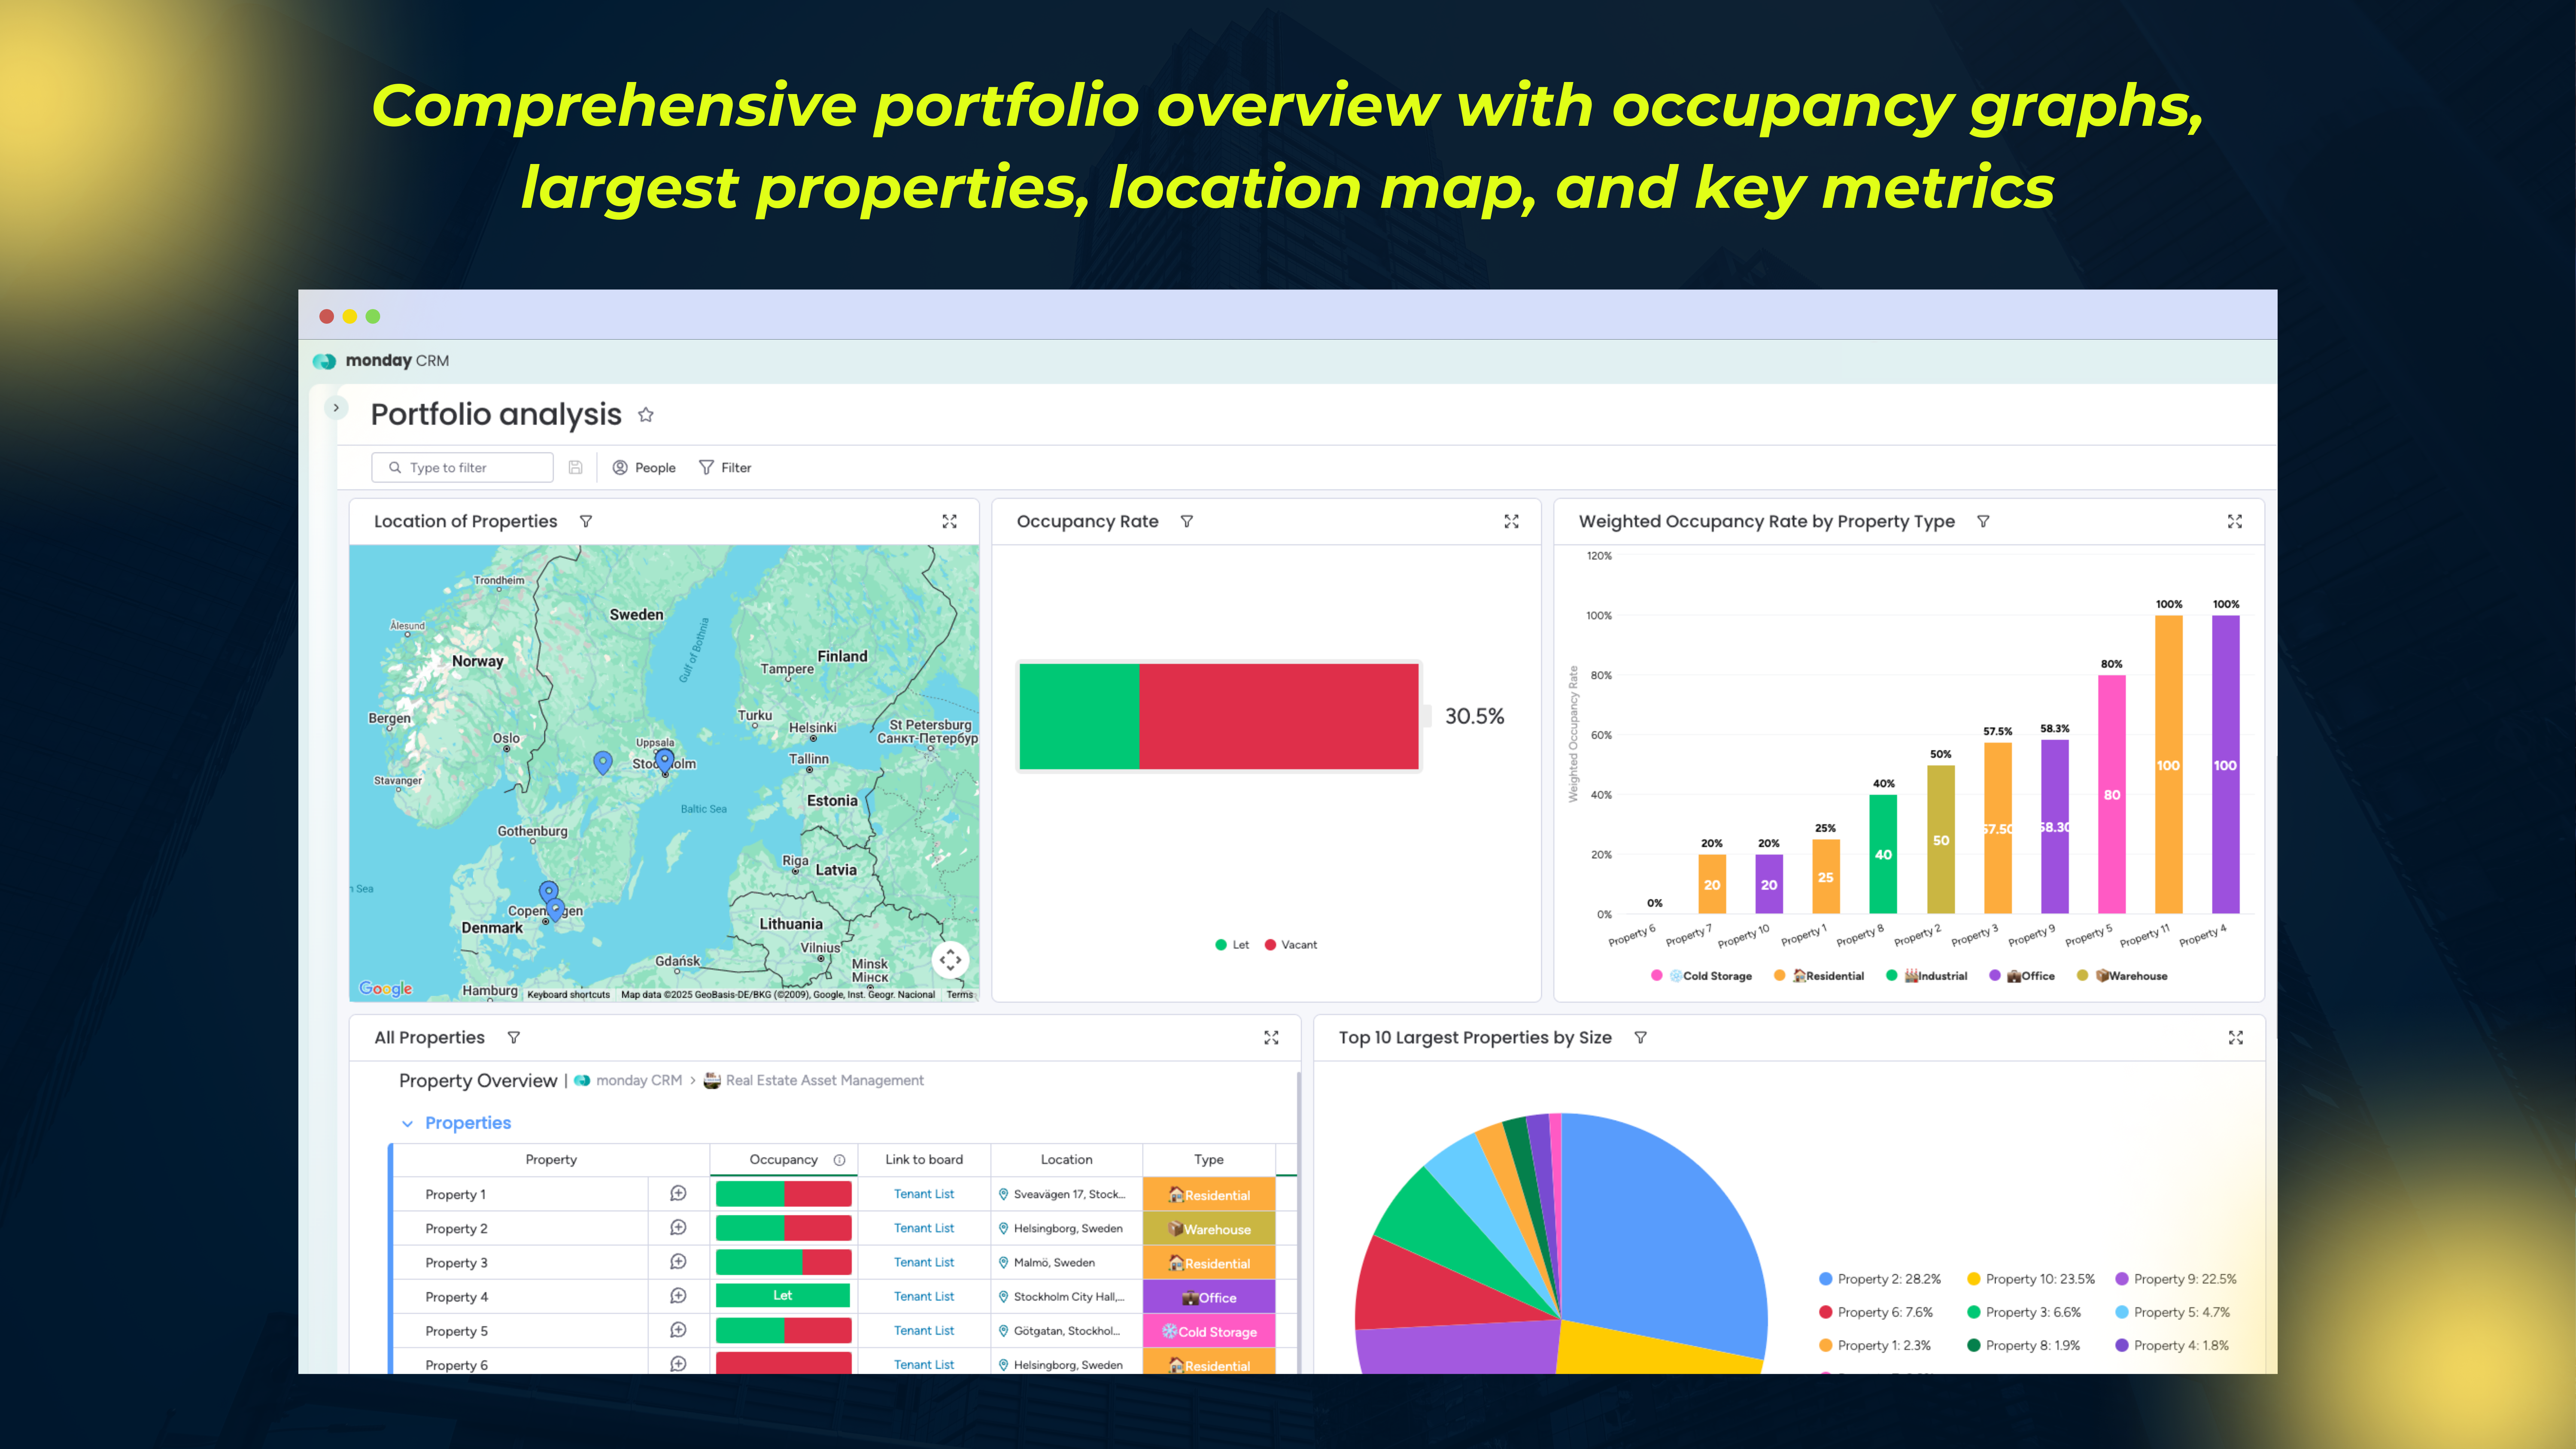Click the Occupancy column info icon
This screenshot has height=1449, width=2576.
pyautogui.click(x=839, y=1160)
